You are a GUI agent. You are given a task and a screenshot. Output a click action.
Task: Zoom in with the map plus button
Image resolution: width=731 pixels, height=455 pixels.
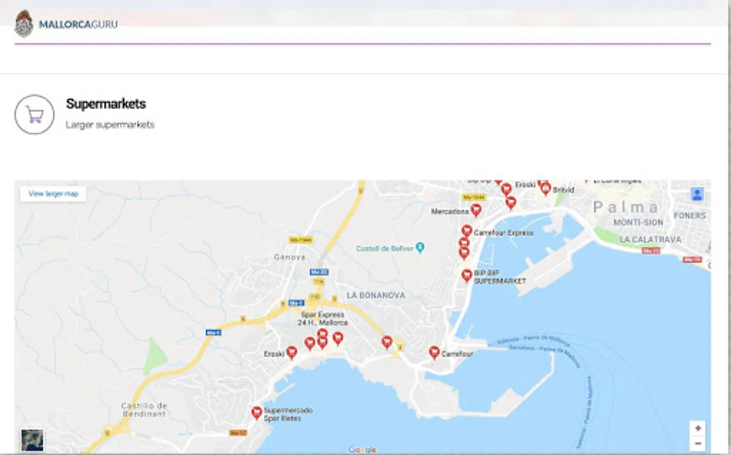tap(698, 428)
